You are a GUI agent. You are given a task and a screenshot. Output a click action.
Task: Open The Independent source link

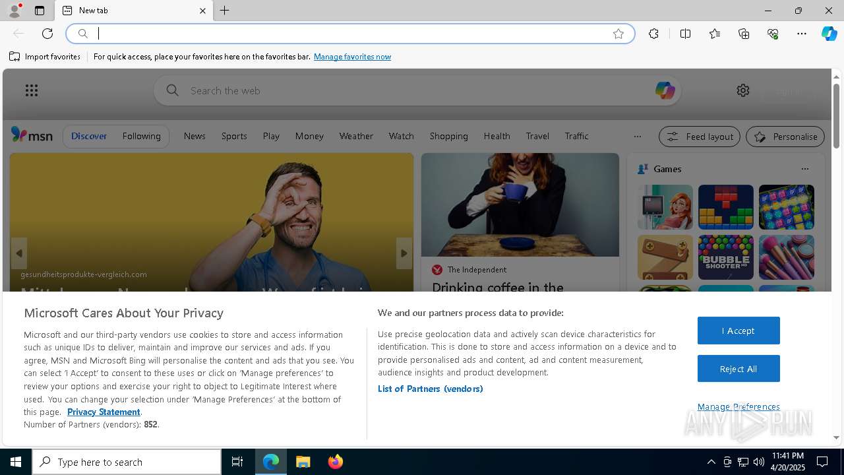477,270
